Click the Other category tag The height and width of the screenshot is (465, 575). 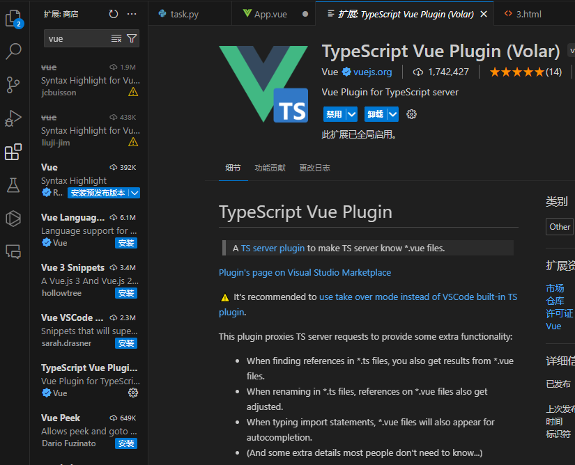[560, 227]
